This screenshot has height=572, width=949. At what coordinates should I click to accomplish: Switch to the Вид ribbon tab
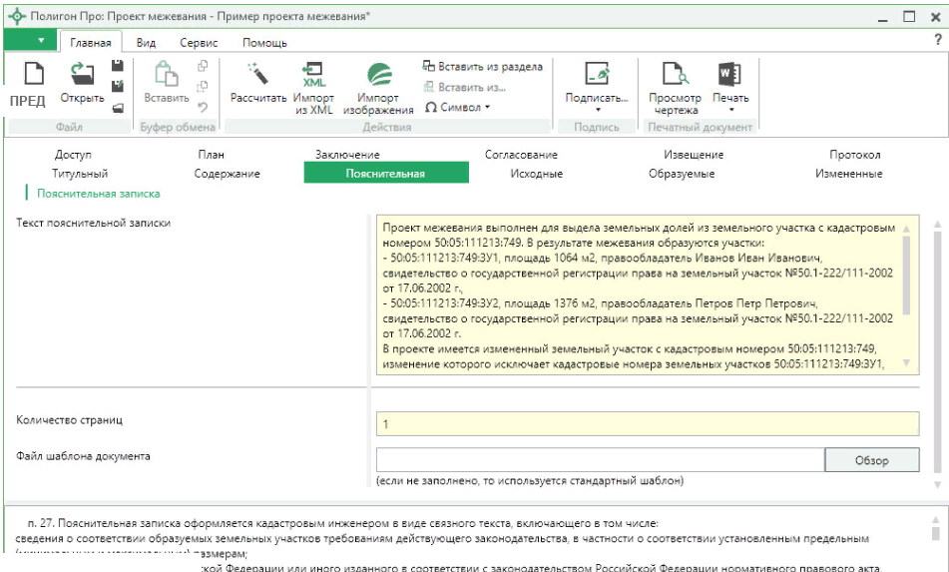146,43
